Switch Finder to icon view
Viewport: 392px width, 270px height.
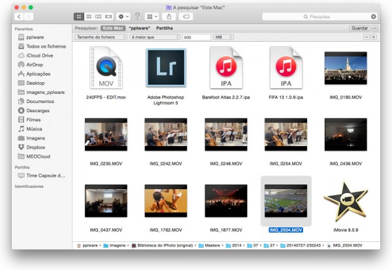click(x=79, y=16)
